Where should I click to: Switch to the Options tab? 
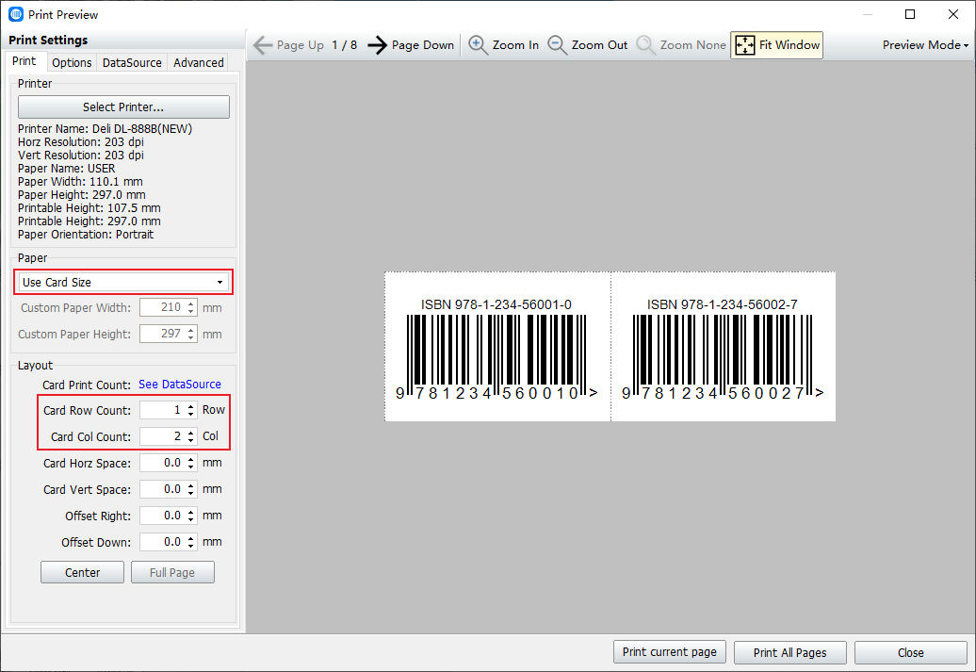[x=72, y=62]
